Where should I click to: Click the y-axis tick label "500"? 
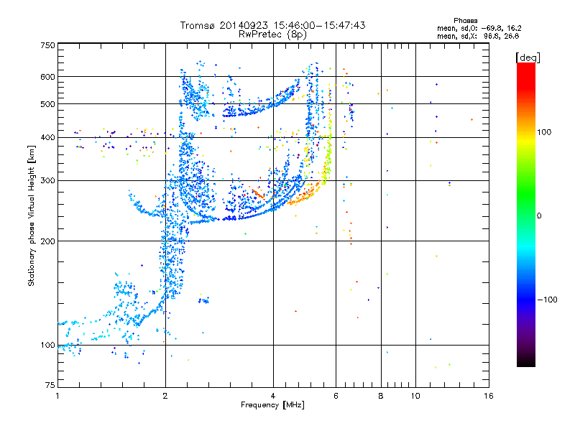pyautogui.click(x=47, y=104)
